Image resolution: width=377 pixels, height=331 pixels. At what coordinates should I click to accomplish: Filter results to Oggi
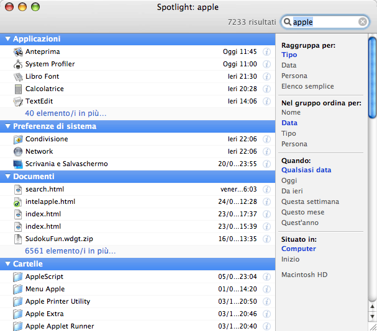289,181
